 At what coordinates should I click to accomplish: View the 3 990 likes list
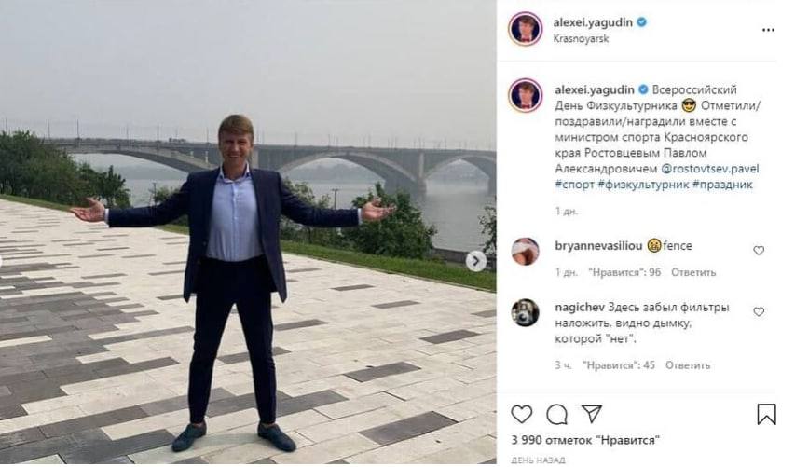click(x=585, y=439)
